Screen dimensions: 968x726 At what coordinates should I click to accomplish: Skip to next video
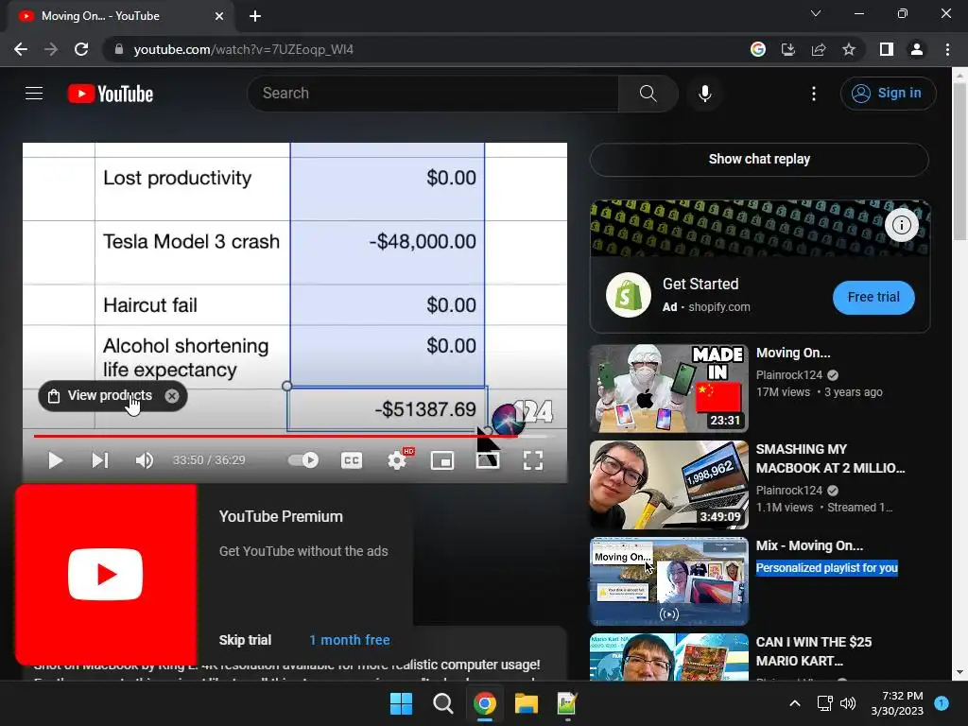click(100, 460)
